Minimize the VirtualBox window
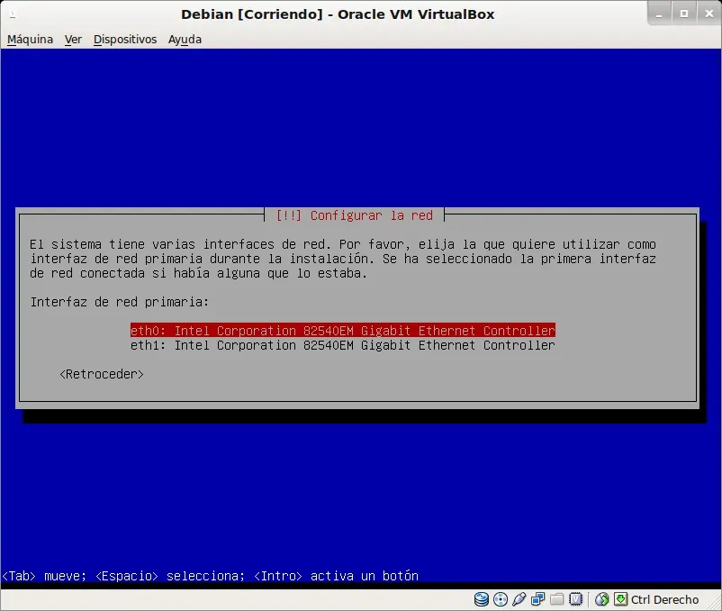 click(x=659, y=14)
